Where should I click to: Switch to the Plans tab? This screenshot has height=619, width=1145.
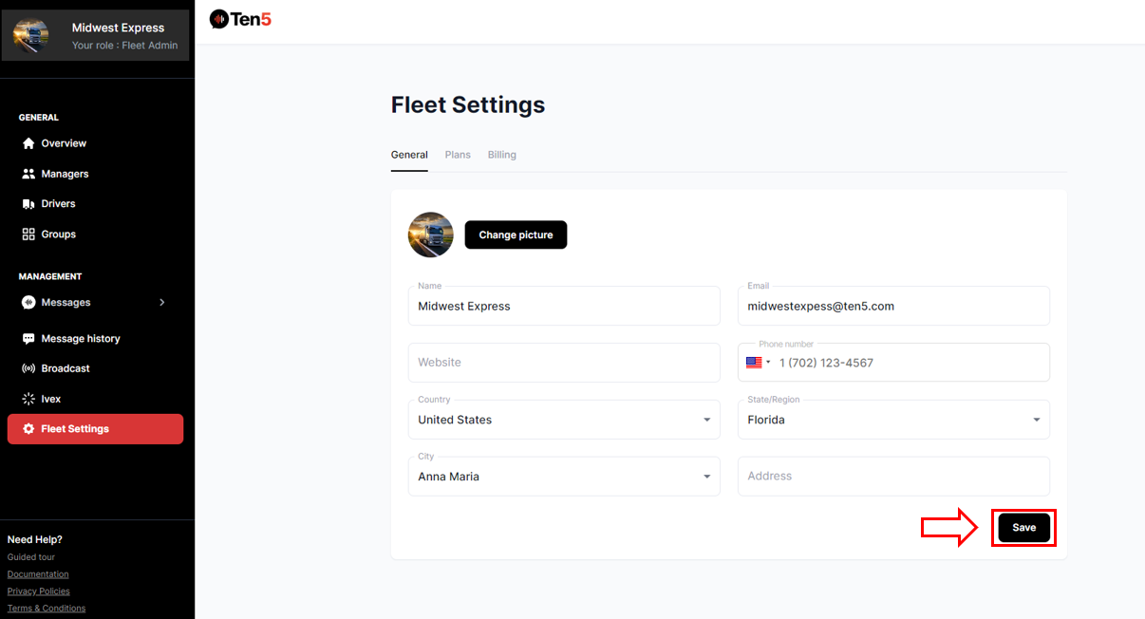click(x=458, y=155)
